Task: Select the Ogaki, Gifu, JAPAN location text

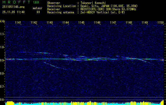Action: click(x=109, y=6)
